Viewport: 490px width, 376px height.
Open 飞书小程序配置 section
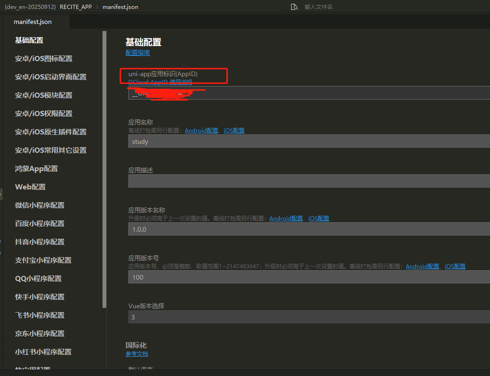point(40,315)
